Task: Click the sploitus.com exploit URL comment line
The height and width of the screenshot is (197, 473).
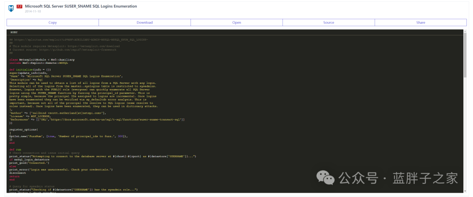Action: tap(79, 40)
